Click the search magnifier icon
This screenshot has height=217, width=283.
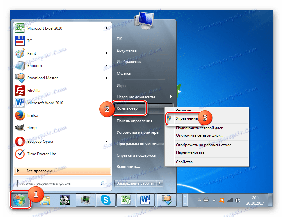(102, 183)
